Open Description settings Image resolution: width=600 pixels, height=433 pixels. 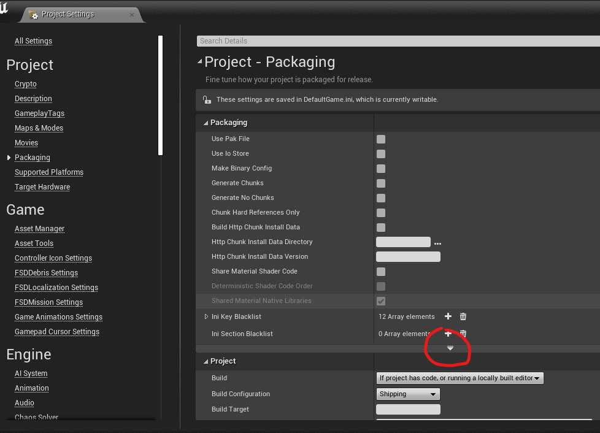point(33,99)
